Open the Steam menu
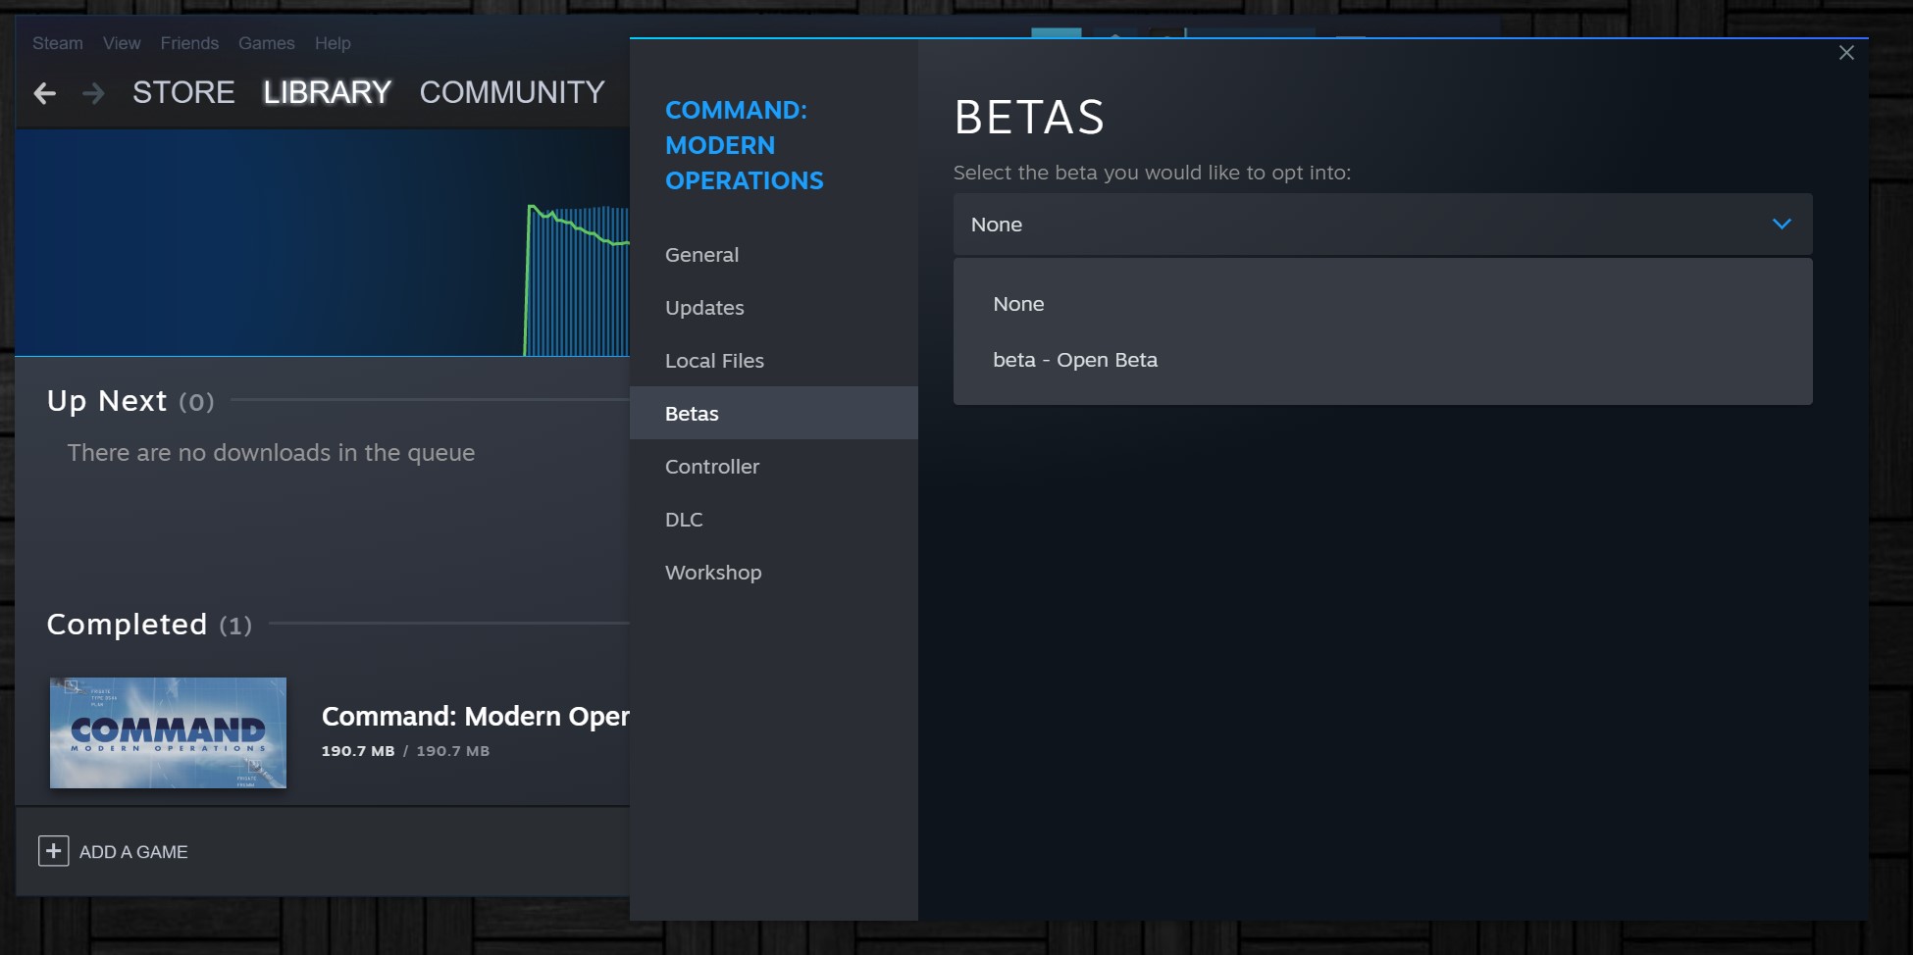This screenshot has height=955, width=1913. pos(58,43)
